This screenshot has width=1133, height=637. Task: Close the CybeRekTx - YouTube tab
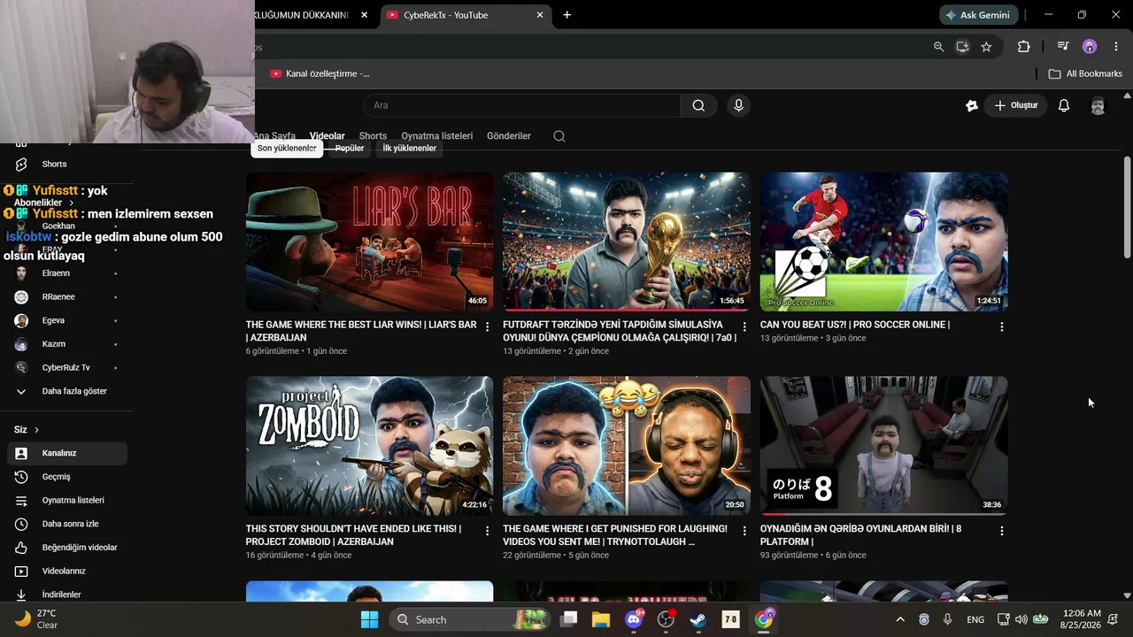tap(540, 15)
